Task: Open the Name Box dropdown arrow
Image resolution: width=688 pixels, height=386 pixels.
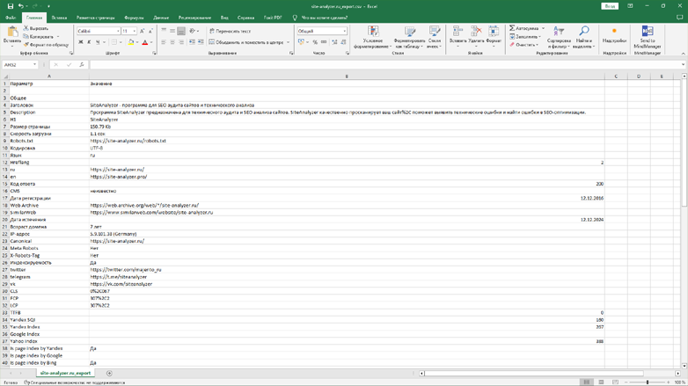Action: [x=34, y=64]
